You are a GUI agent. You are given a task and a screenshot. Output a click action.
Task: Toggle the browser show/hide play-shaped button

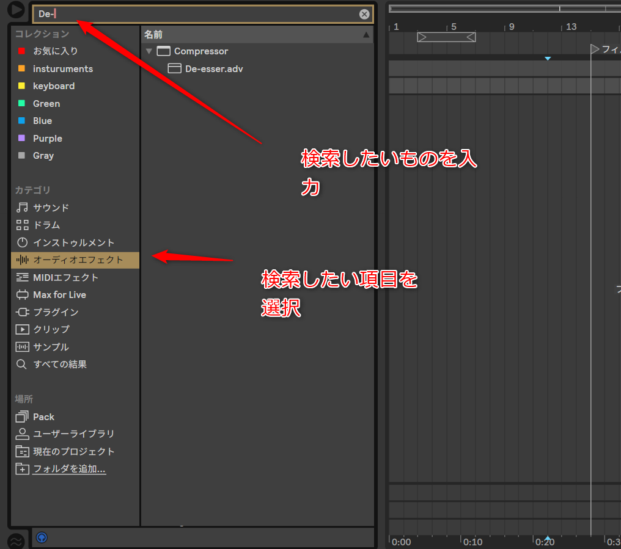pyautogui.click(x=16, y=10)
